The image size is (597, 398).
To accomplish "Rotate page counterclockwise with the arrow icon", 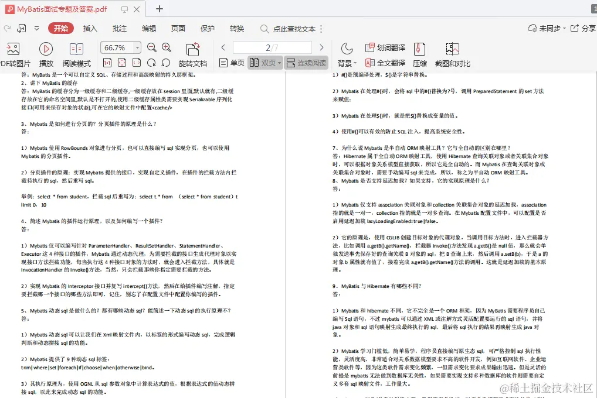I will 165,63.
